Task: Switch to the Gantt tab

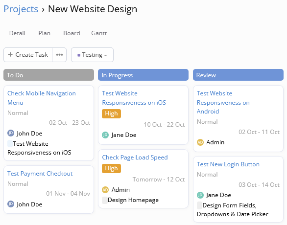Action: click(x=99, y=33)
